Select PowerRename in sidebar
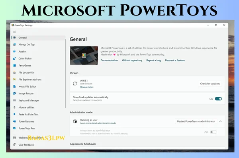239x158 pixels. tap(38, 121)
